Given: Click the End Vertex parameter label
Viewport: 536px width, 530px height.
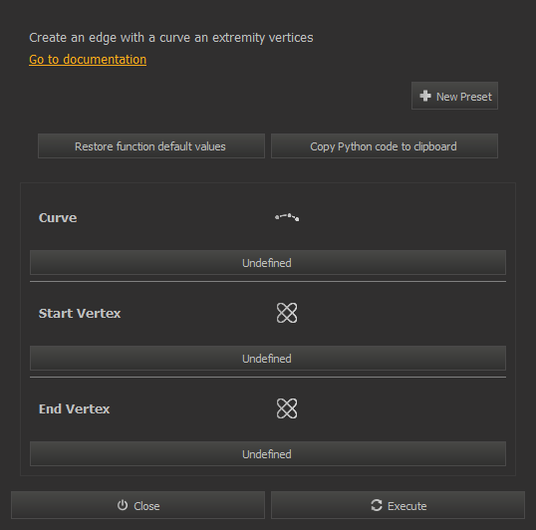Looking at the screenshot, I should pyautogui.click(x=74, y=409).
